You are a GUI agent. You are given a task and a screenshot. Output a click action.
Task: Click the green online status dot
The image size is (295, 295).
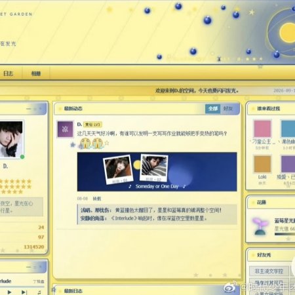click(22, 157)
